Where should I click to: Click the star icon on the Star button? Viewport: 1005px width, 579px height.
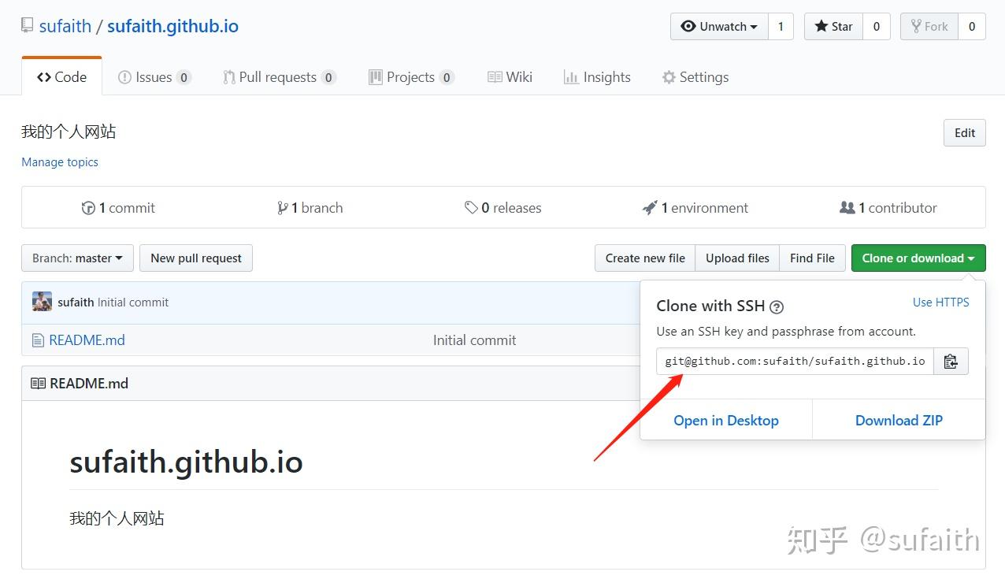821,26
